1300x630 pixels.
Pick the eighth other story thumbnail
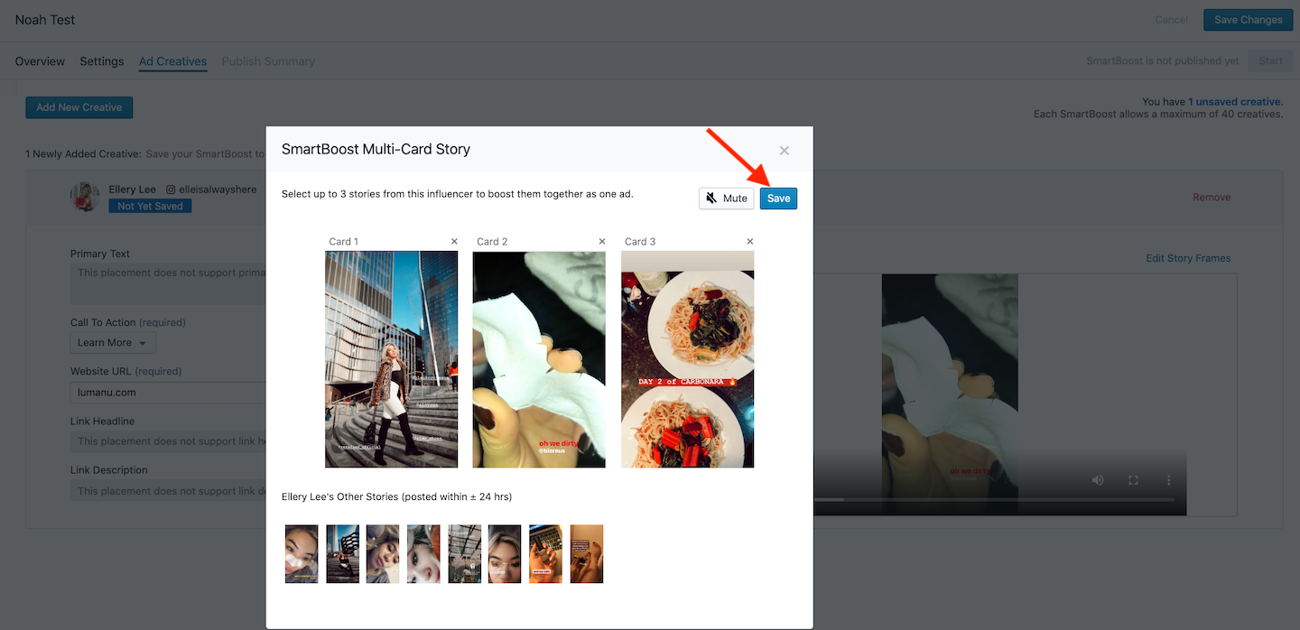587,554
